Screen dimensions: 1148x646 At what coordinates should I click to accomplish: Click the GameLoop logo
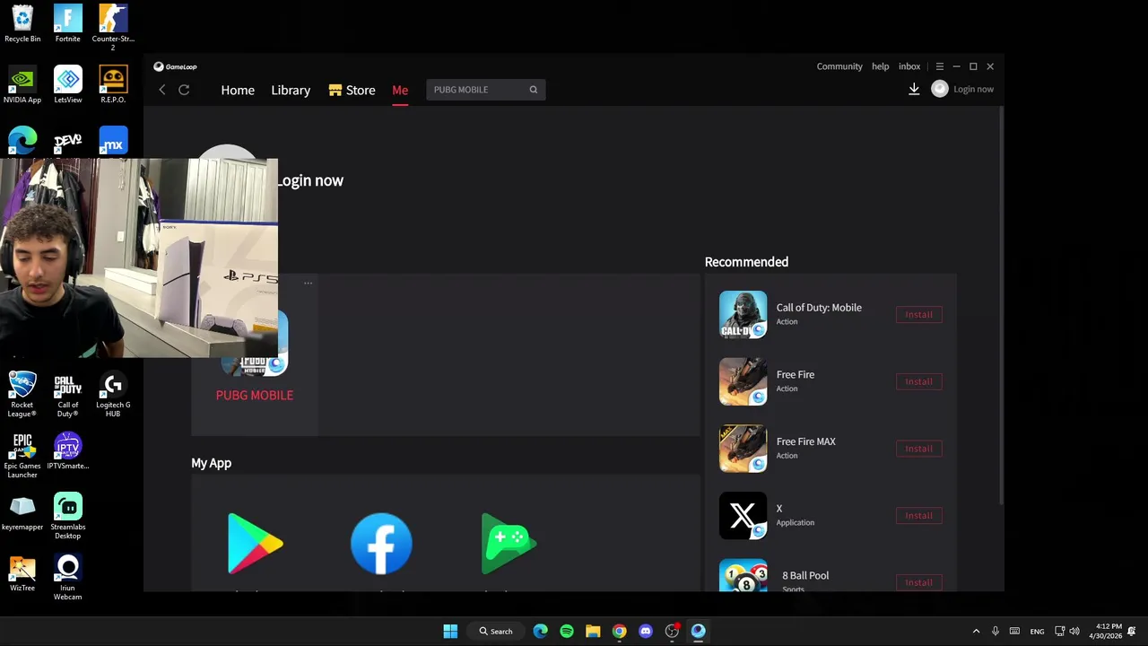coord(175,66)
